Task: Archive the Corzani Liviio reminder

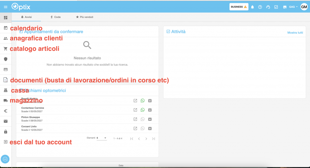Action: [150, 128]
